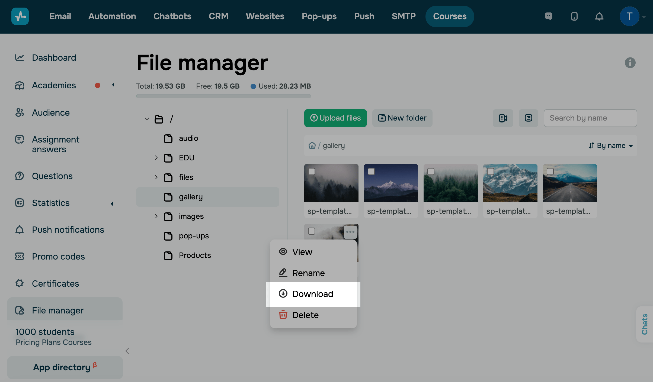The height and width of the screenshot is (382, 653).
Task: Select Rename in context menu
Action: pyautogui.click(x=308, y=273)
